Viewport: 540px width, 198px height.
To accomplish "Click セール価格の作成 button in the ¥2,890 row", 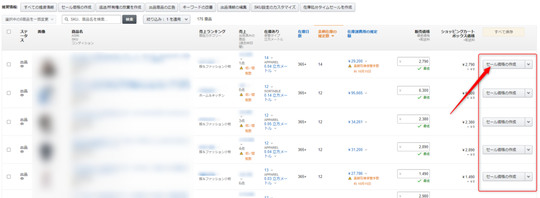I will (504, 150).
